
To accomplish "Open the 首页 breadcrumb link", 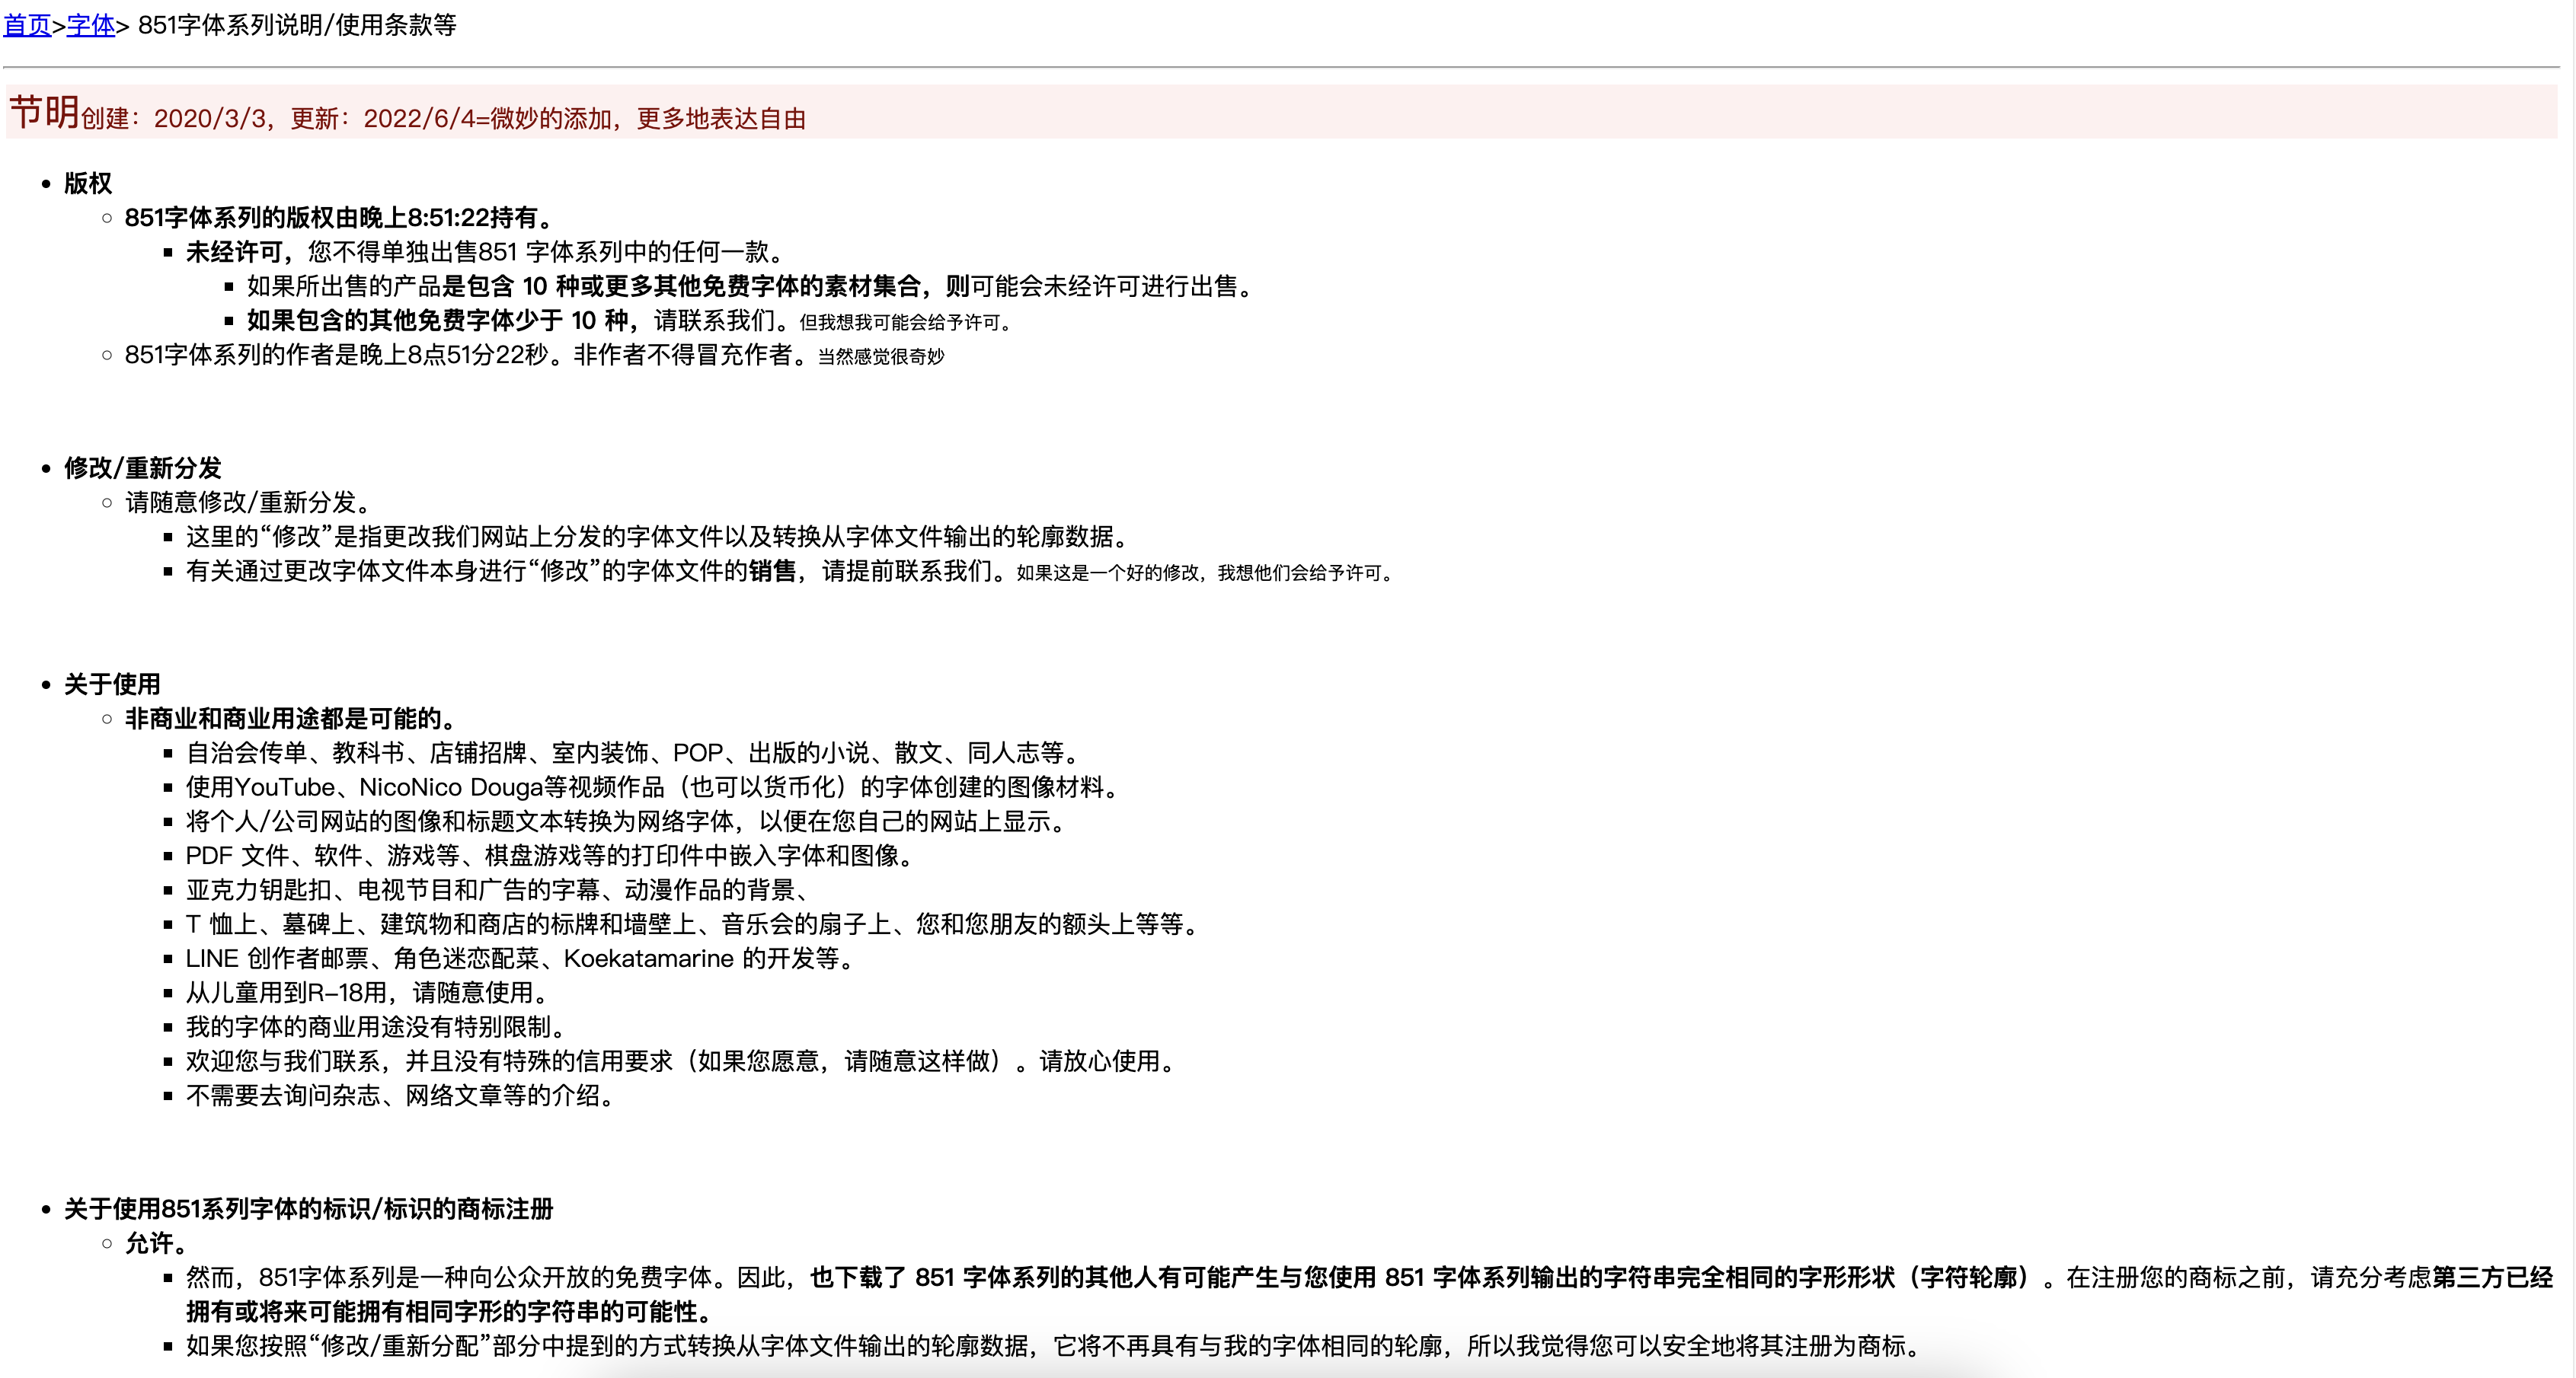I will pyautogui.click(x=27, y=25).
